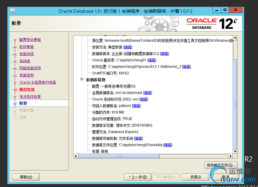Click horizontal scrollbar right arrow
Image resolution: width=258 pixels, height=187 pixels.
(x=231, y=156)
